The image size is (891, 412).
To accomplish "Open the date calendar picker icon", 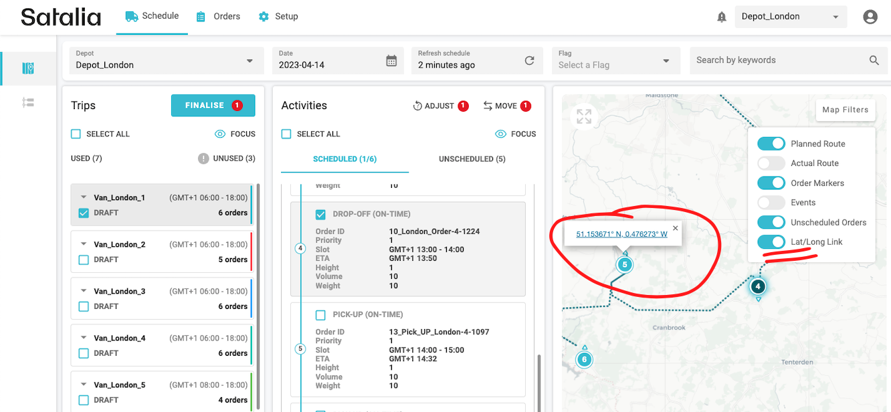I will tap(391, 61).
